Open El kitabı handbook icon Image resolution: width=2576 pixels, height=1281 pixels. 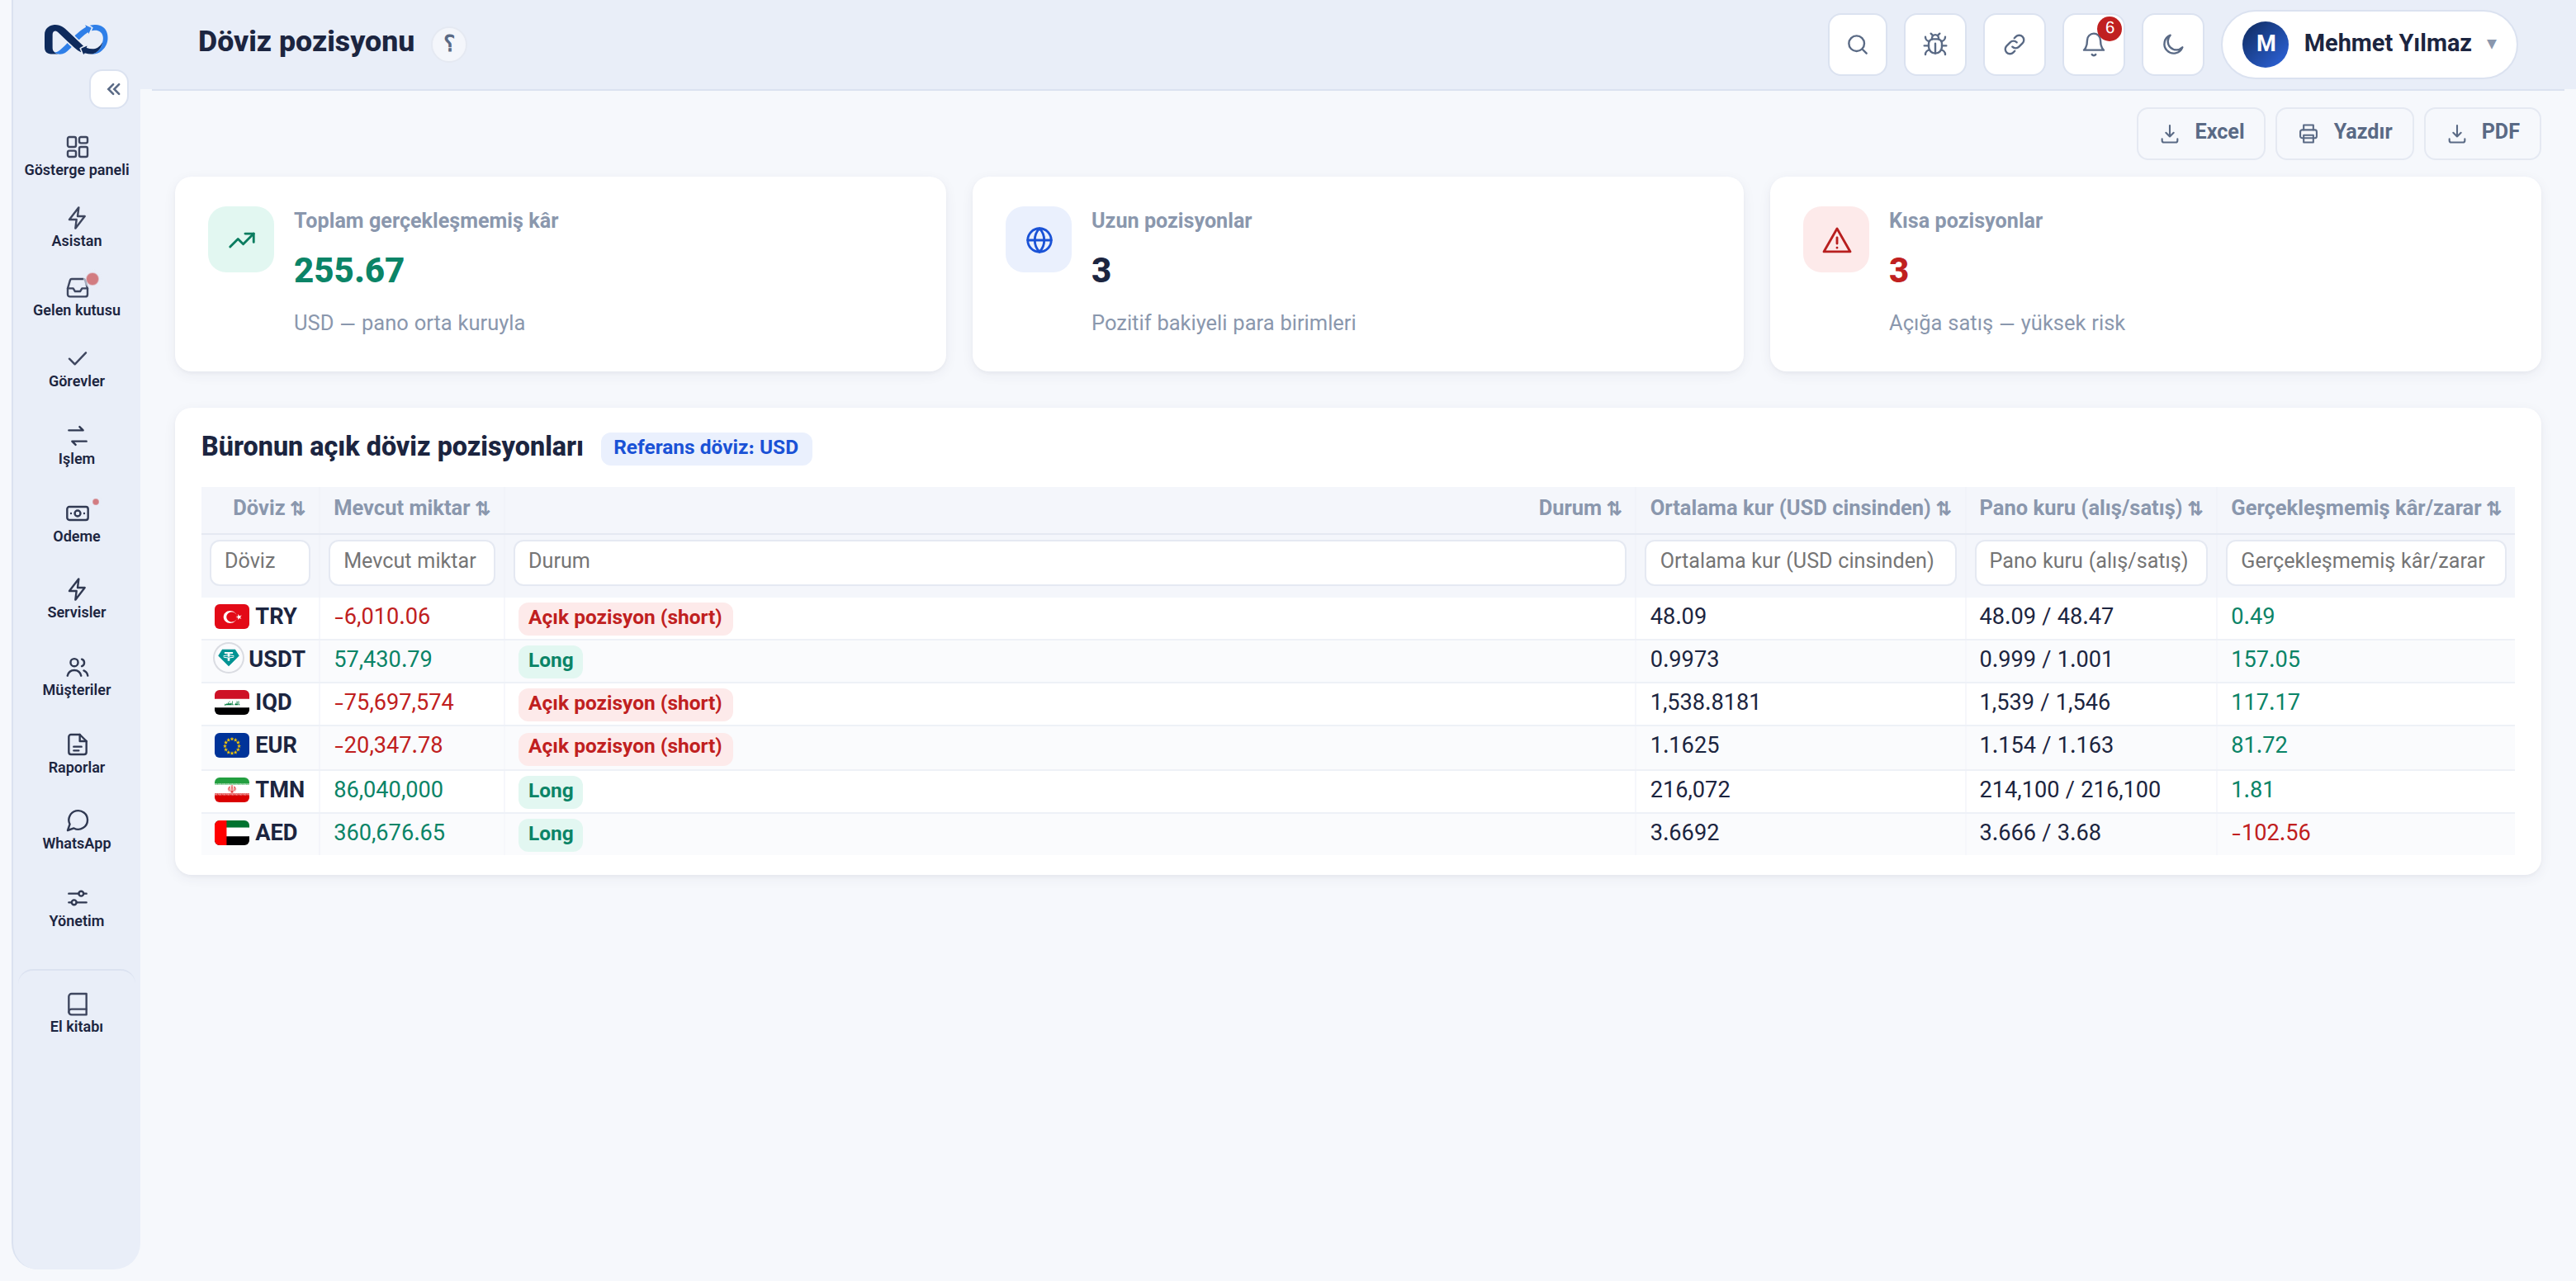(x=76, y=1013)
